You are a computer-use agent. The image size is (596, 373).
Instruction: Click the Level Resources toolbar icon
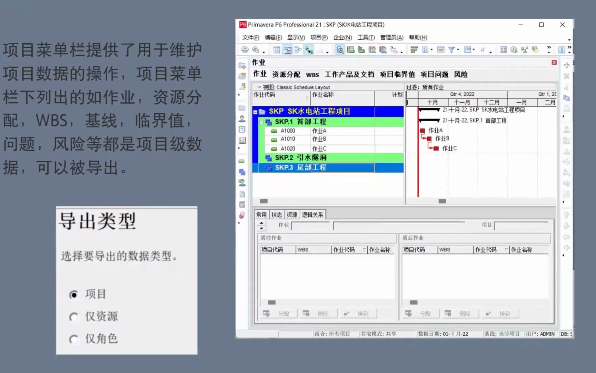[525, 50]
